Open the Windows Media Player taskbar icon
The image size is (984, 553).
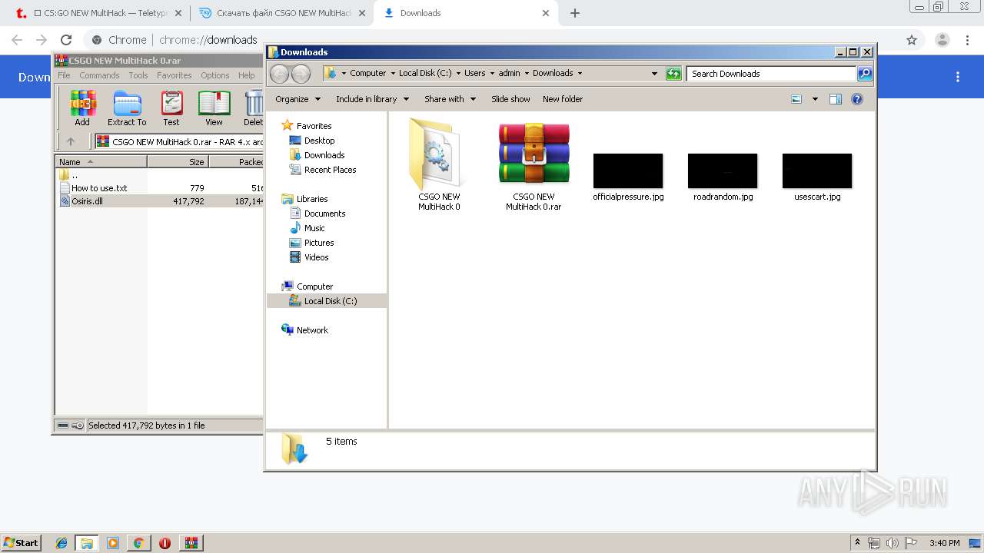(113, 543)
